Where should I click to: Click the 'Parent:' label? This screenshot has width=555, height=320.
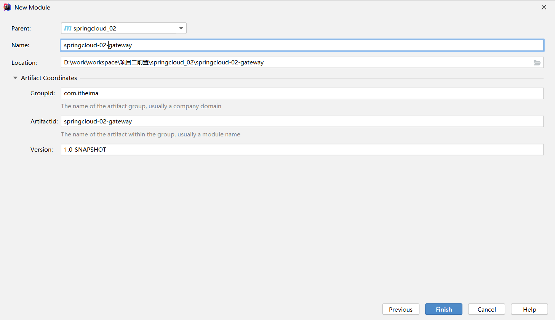coord(21,28)
